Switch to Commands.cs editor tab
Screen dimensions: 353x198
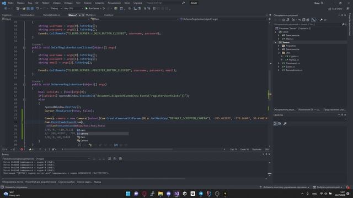coord(27,15)
